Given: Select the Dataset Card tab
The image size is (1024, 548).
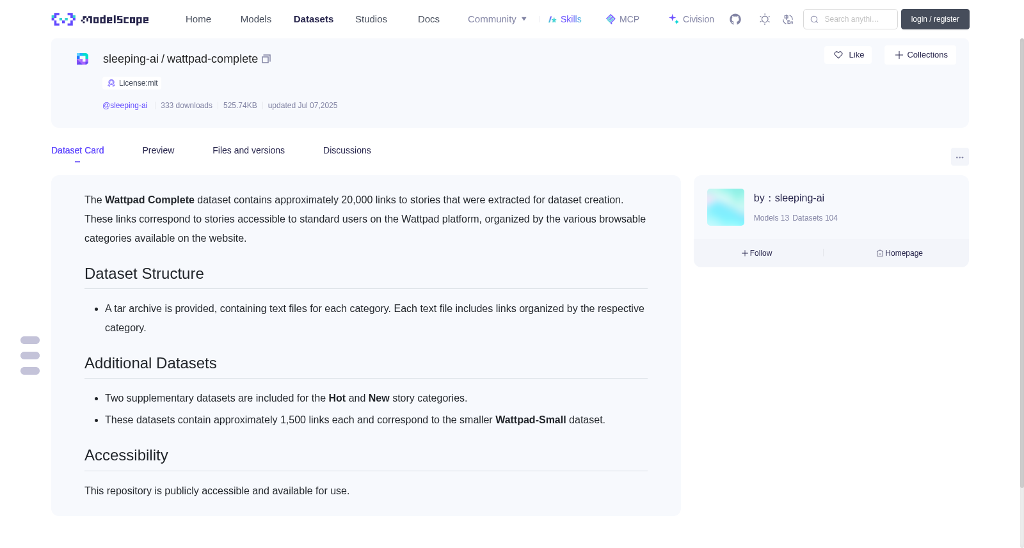Looking at the screenshot, I should tap(77, 150).
